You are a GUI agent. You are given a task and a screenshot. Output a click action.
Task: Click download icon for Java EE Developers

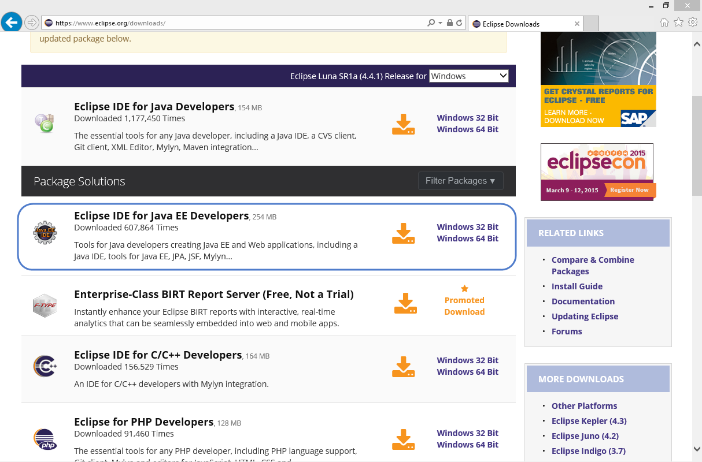(404, 233)
